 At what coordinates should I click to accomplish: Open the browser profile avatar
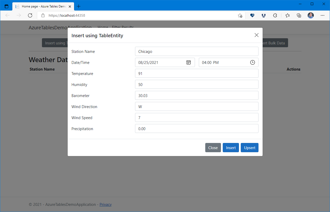click(311, 15)
